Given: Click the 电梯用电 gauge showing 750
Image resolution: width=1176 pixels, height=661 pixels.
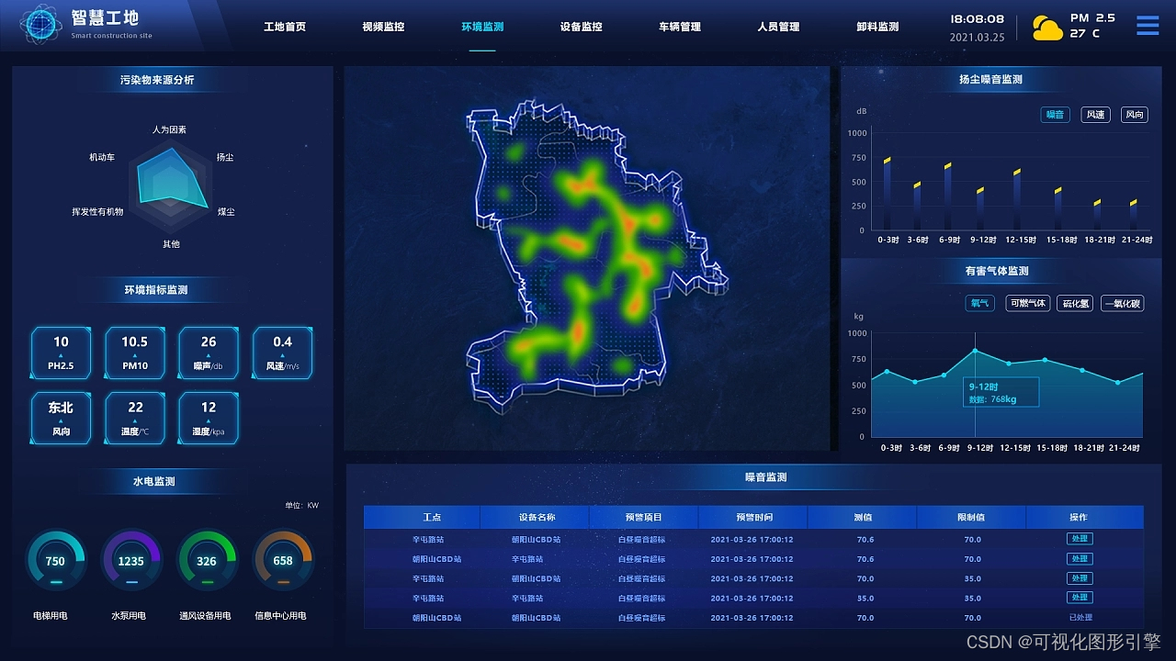Looking at the screenshot, I should click(x=56, y=560).
